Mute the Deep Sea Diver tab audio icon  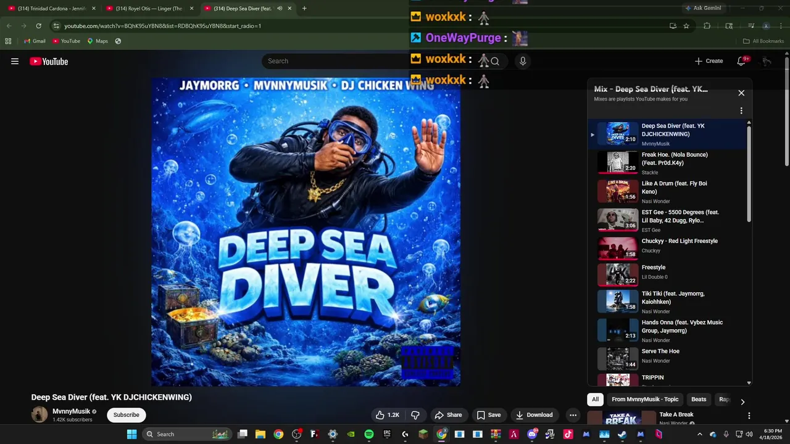tap(280, 8)
